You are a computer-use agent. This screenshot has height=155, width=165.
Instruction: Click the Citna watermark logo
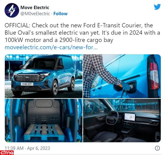(7, 153)
